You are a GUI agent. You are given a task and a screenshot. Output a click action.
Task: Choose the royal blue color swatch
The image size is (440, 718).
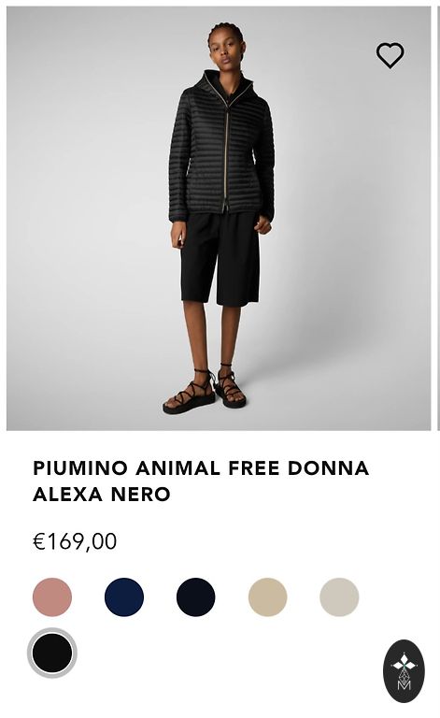coord(124,597)
